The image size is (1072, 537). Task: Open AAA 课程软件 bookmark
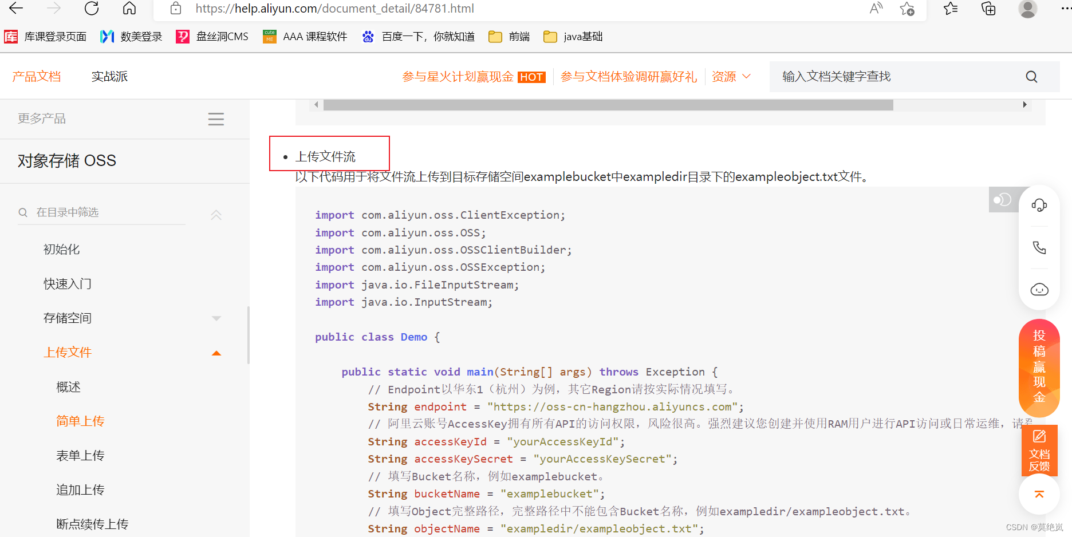pos(305,37)
